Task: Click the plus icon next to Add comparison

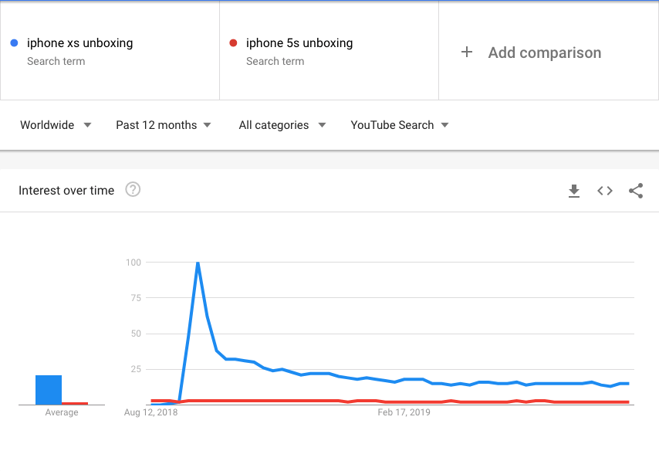Action: click(467, 53)
